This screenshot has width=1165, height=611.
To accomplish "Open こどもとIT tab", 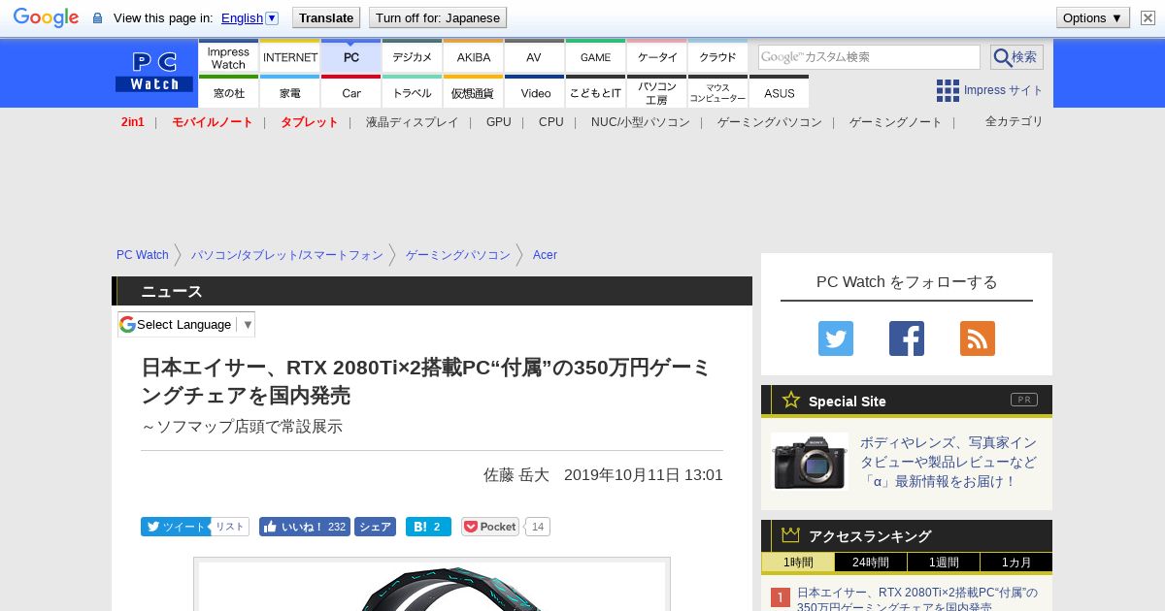I will (595, 92).
